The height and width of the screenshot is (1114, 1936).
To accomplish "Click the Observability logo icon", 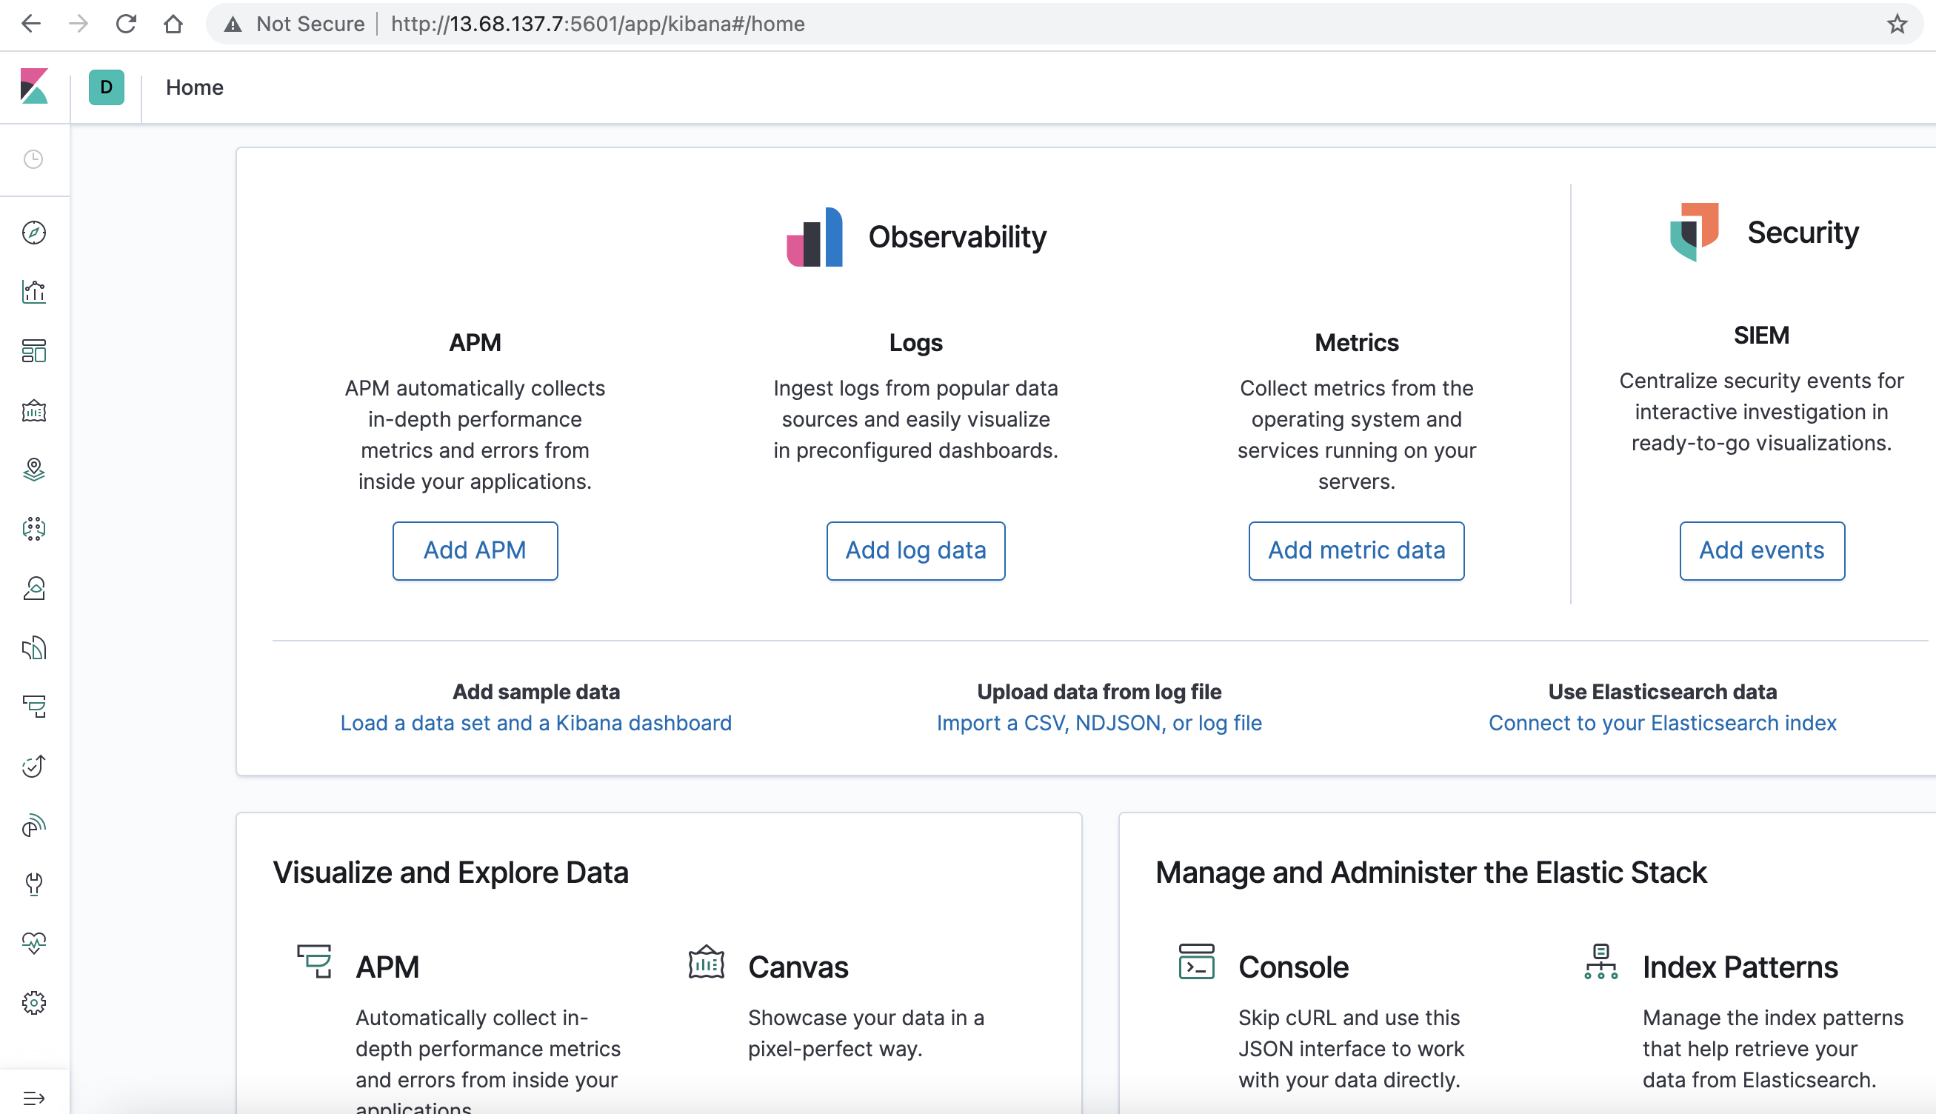I will [815, 237].
